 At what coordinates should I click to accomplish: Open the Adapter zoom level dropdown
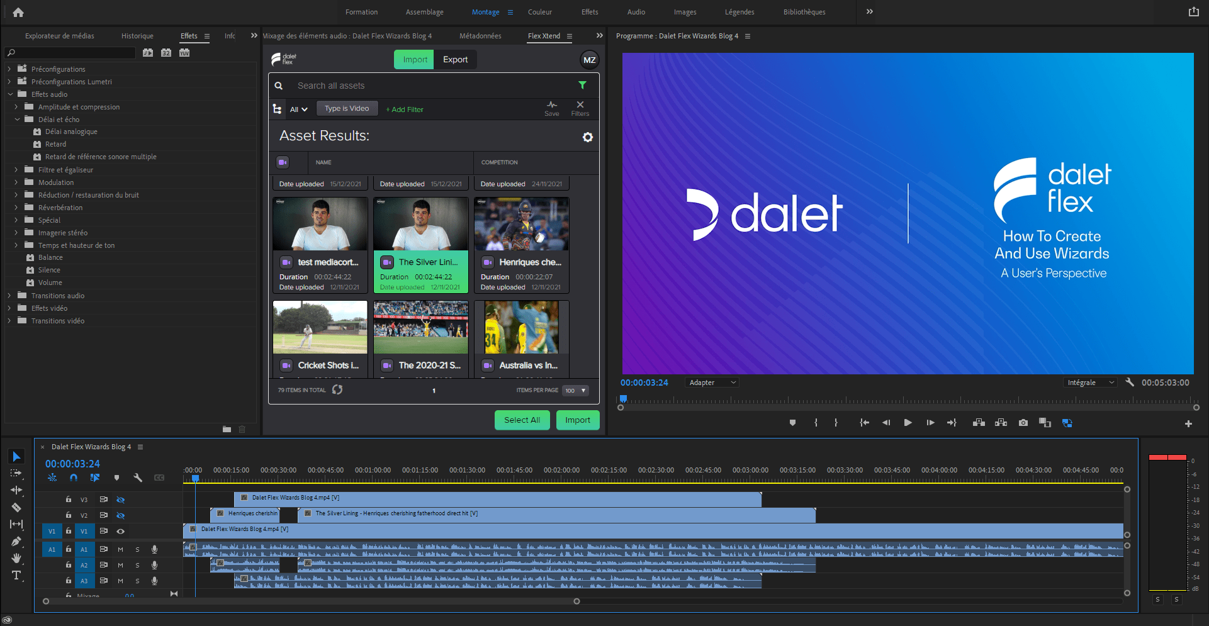(x=712, y=383)
